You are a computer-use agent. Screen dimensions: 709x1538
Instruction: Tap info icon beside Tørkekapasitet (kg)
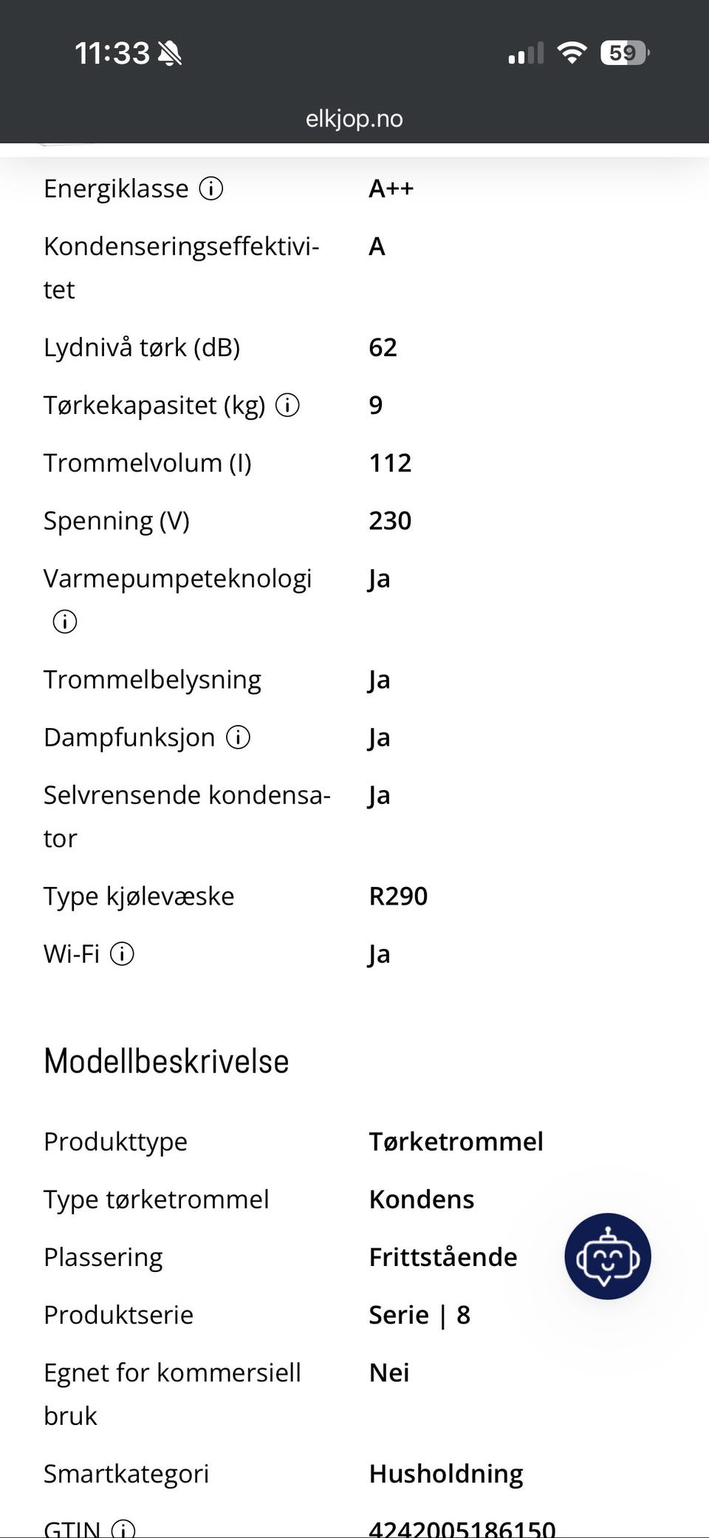pos(287,405)
